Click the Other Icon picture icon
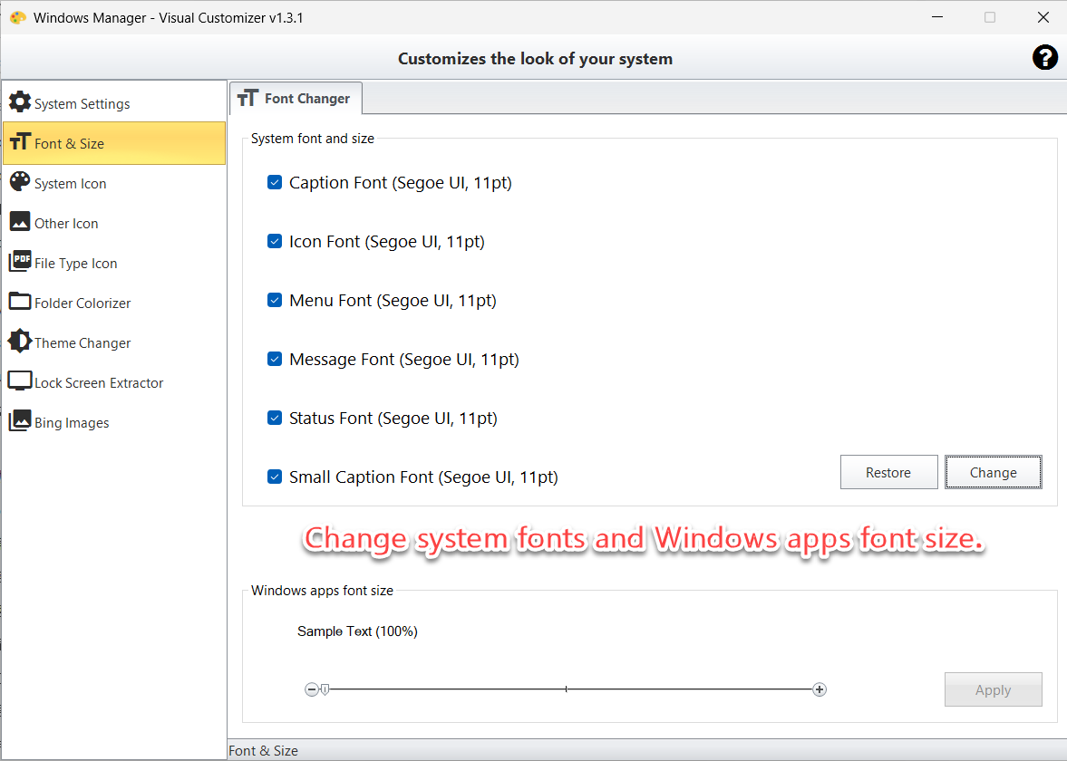Viewport: 1067px width, 761px height. coord(20,222)
